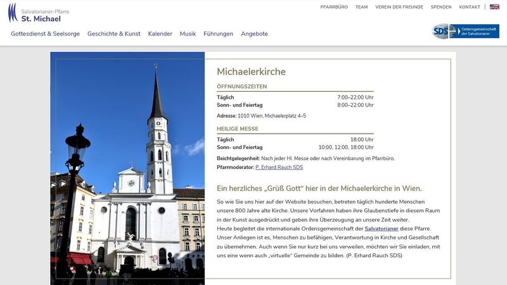The height and width of the screenshot is (285, 507).
Task: Click the Spenden link
Action: point(441,7)
